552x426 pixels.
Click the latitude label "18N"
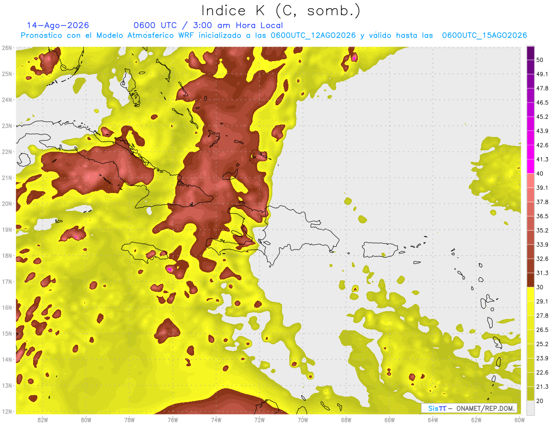[x=7, y=256]
